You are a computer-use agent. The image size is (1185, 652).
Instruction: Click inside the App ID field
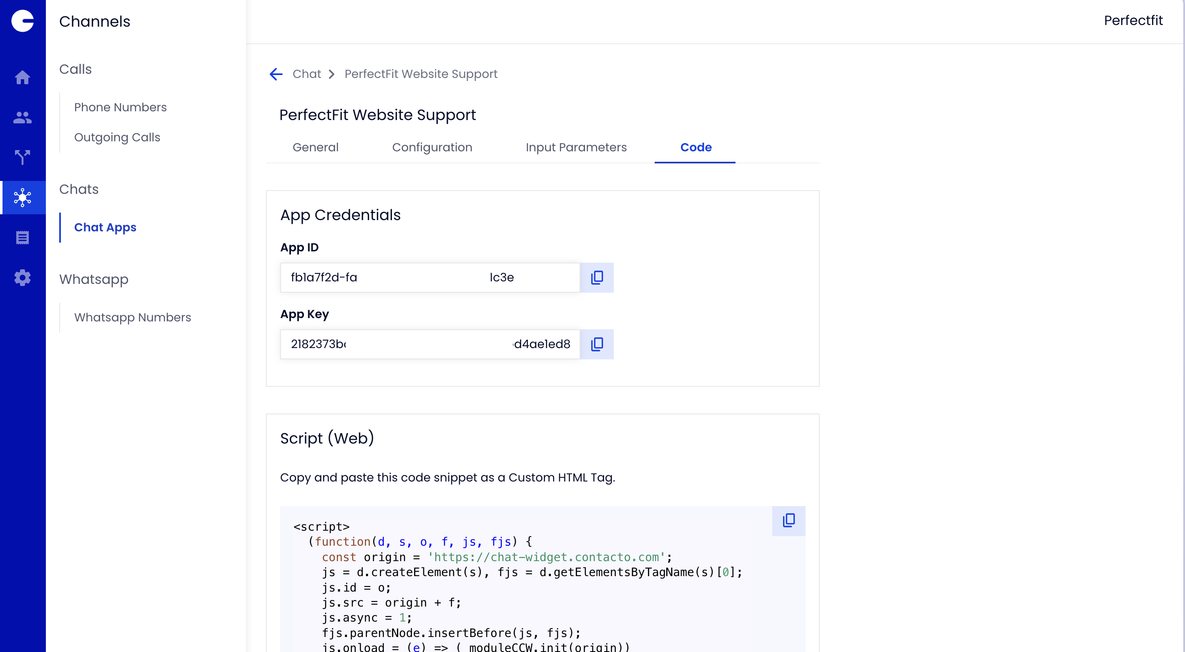coord(429,277)
